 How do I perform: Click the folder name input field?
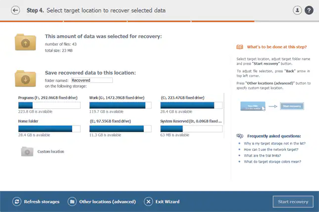(91, 80)
